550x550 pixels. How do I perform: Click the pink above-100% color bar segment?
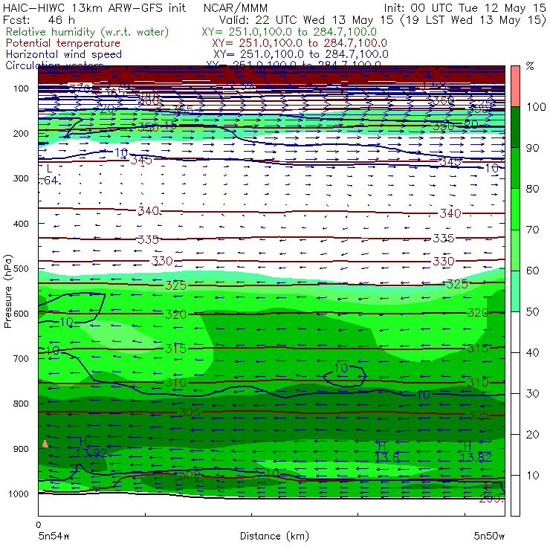pos(515,86)
